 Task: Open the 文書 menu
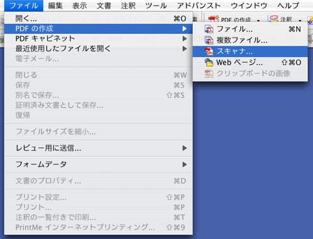(104, 6)
